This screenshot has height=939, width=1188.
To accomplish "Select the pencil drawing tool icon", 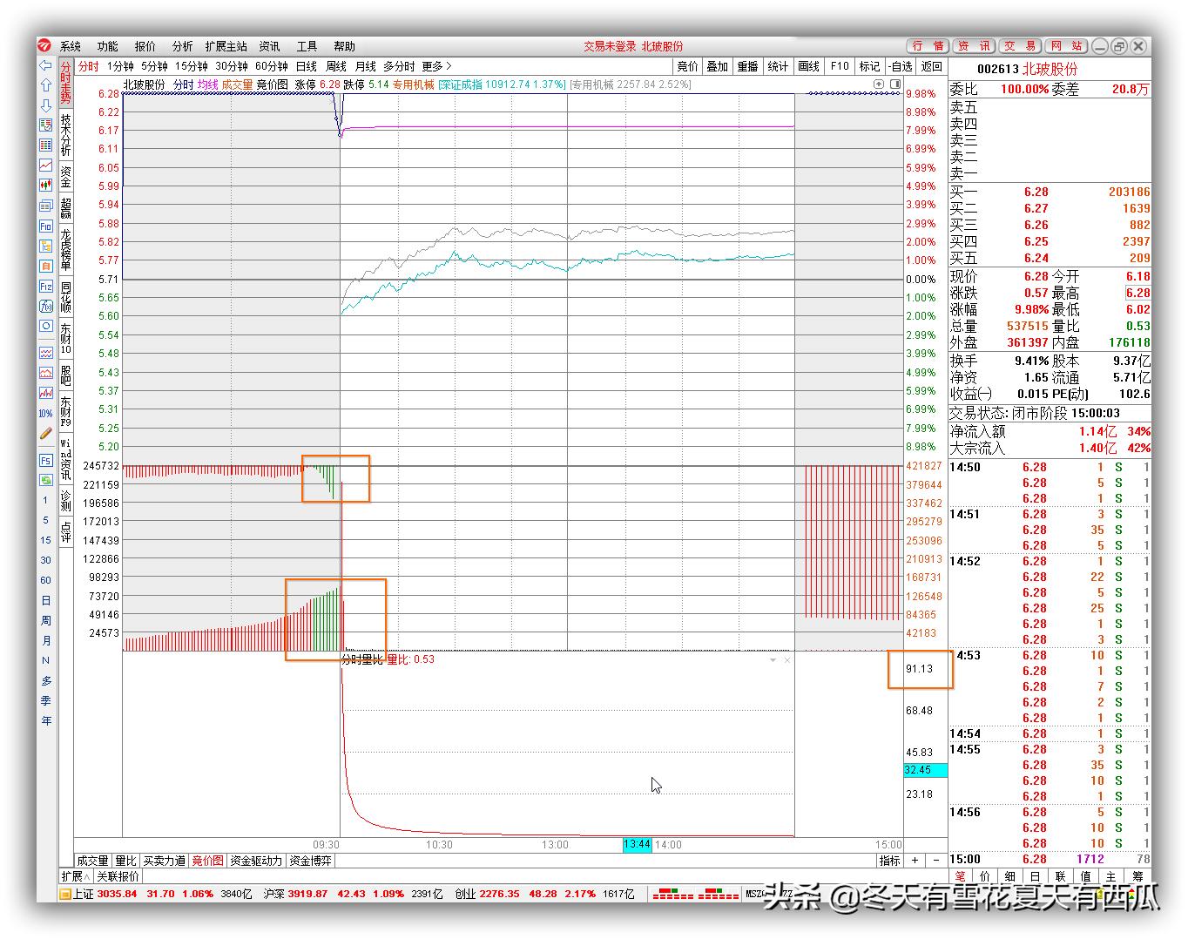I will point(46,433).
